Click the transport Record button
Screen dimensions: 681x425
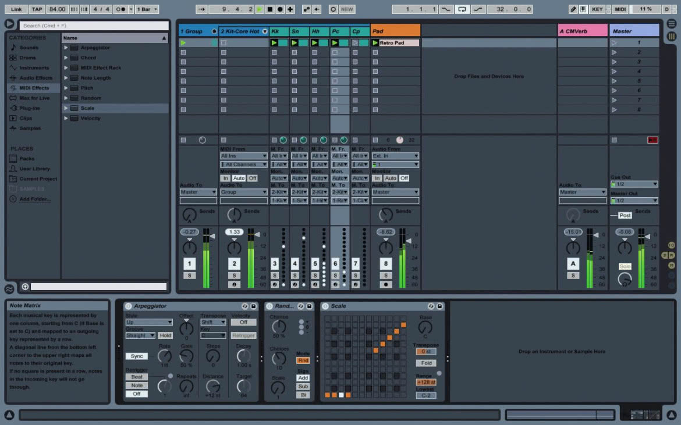tap(280, 9)
